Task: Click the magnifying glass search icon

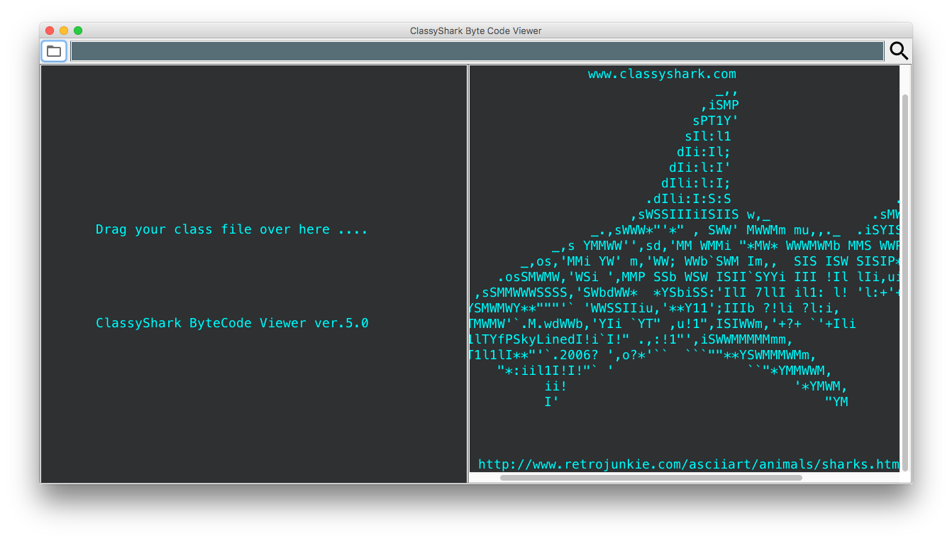Action: [x=899, y=51]
